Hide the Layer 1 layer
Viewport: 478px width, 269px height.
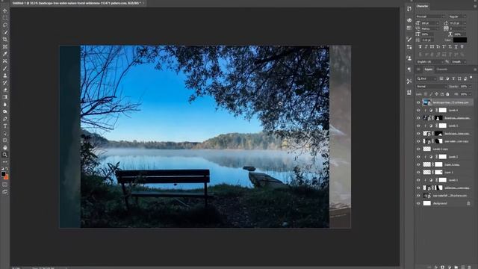click(418, 173)
